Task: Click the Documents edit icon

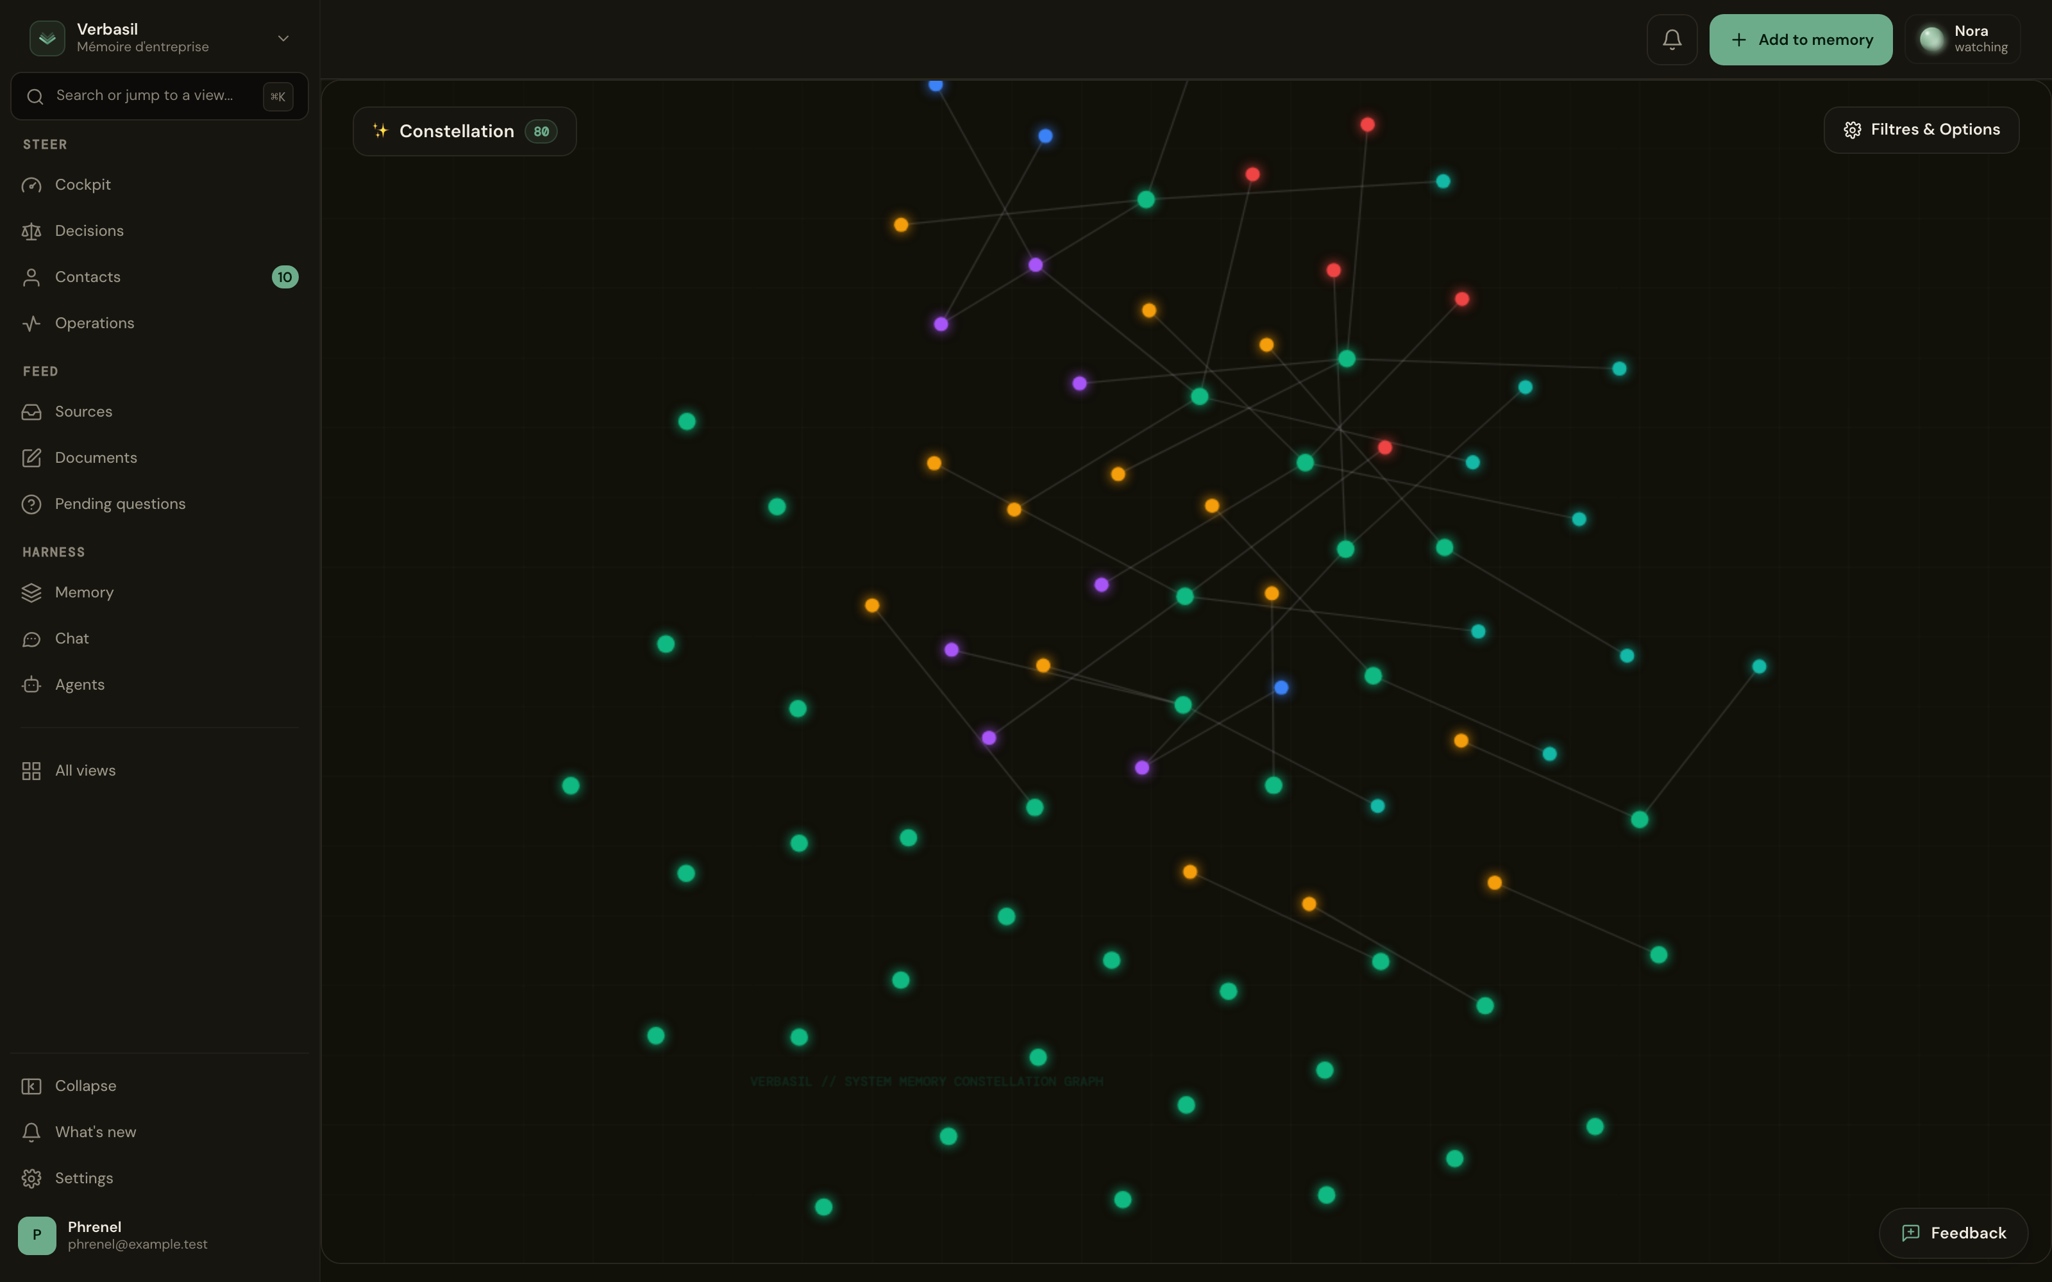Action: (31, 458)
